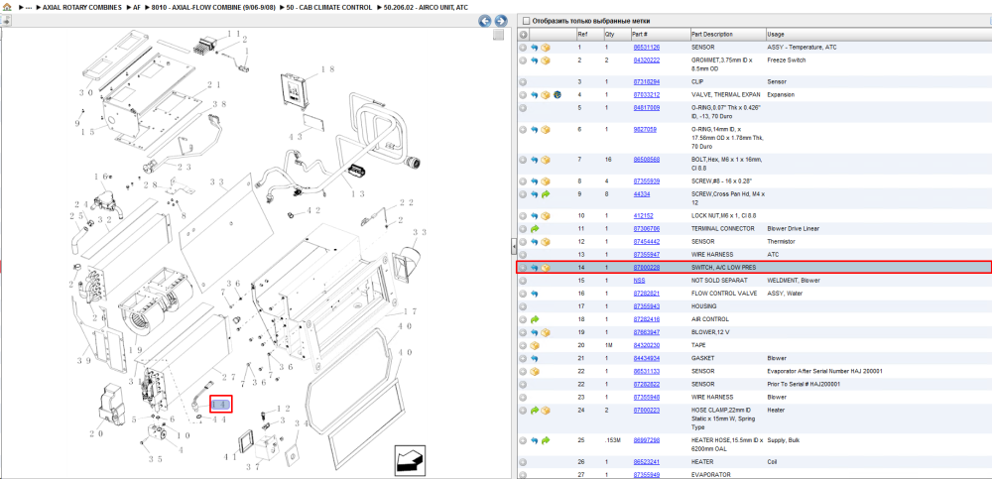Toggle select-all circle in table header
Viewport: 992px width, 479px height.
(523, 34)
